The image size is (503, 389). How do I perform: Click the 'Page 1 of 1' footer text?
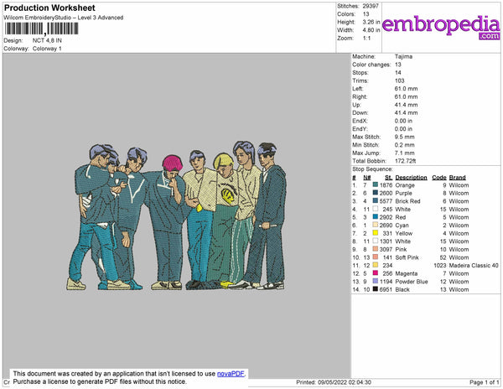485,382
